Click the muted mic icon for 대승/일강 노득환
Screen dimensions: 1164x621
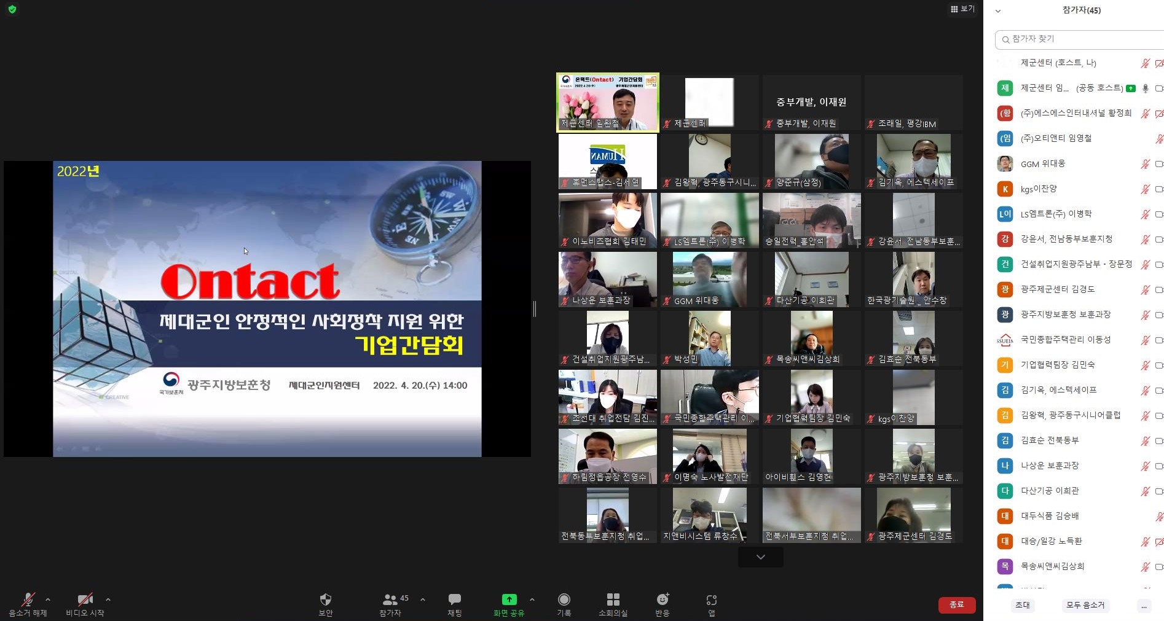tap(1145, 542)
